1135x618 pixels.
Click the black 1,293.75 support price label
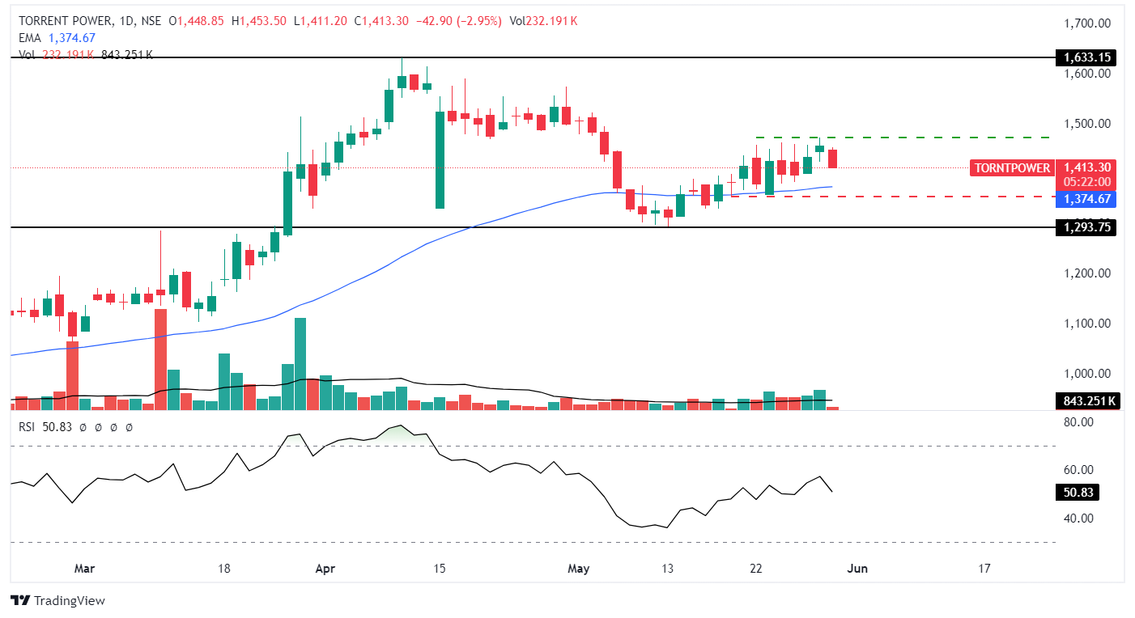point(1086,228)
